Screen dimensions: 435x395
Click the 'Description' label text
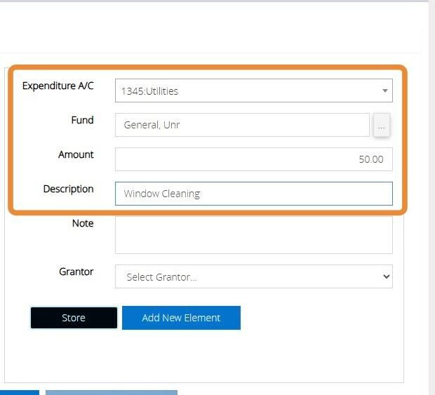[68, 189]
